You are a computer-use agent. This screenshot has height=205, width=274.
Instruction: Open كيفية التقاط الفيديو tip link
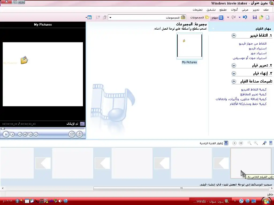pyautogui.click(x=254, y=89)
